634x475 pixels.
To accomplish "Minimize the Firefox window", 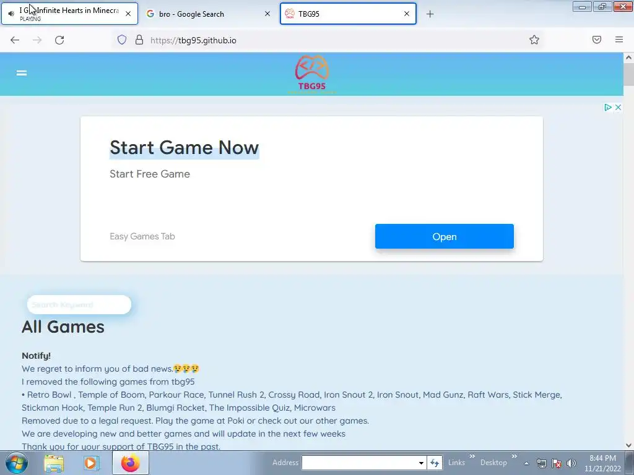I will click(x=582, y=6).
